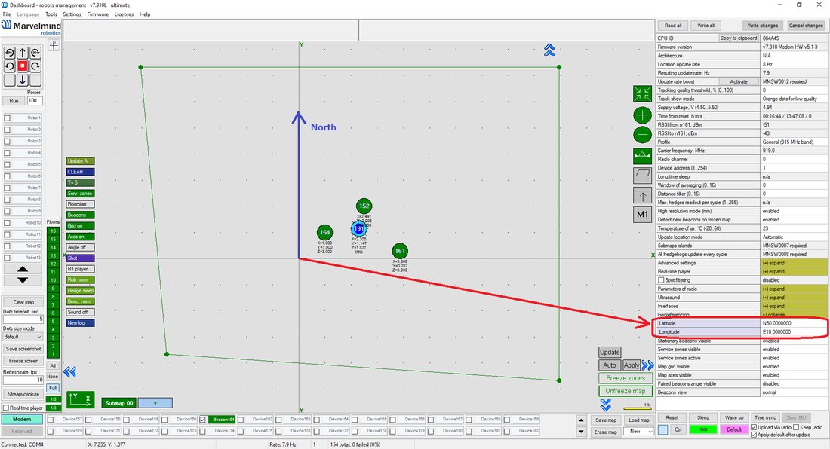Click the parallelogram floor plane icon

[x=642, y=176]
